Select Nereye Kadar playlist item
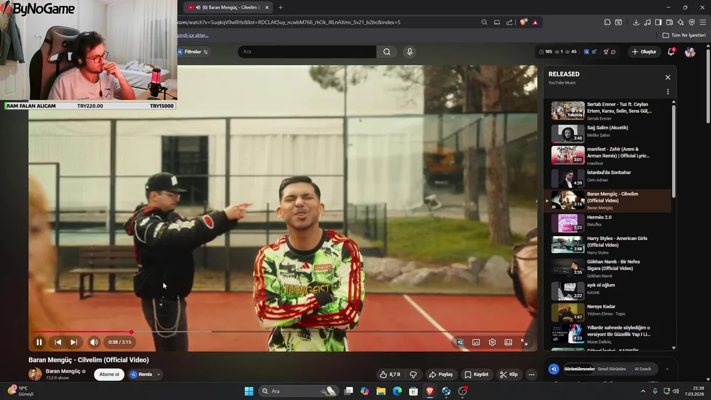The width and height of the screenshot is (711, 400). tap(608, 312)
